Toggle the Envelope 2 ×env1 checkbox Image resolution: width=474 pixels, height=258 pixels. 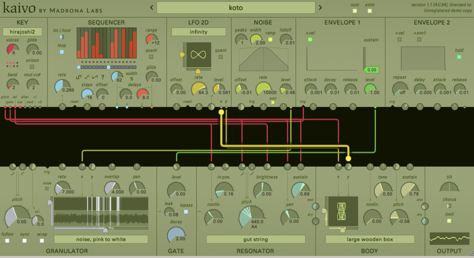click(x=419, y=39)
